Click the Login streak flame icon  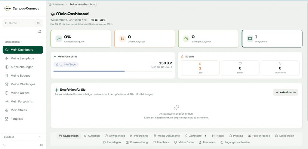point(200,63)
